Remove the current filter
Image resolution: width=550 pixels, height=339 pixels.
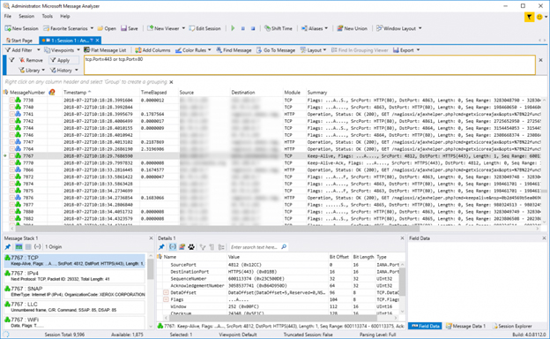point(31,60)
